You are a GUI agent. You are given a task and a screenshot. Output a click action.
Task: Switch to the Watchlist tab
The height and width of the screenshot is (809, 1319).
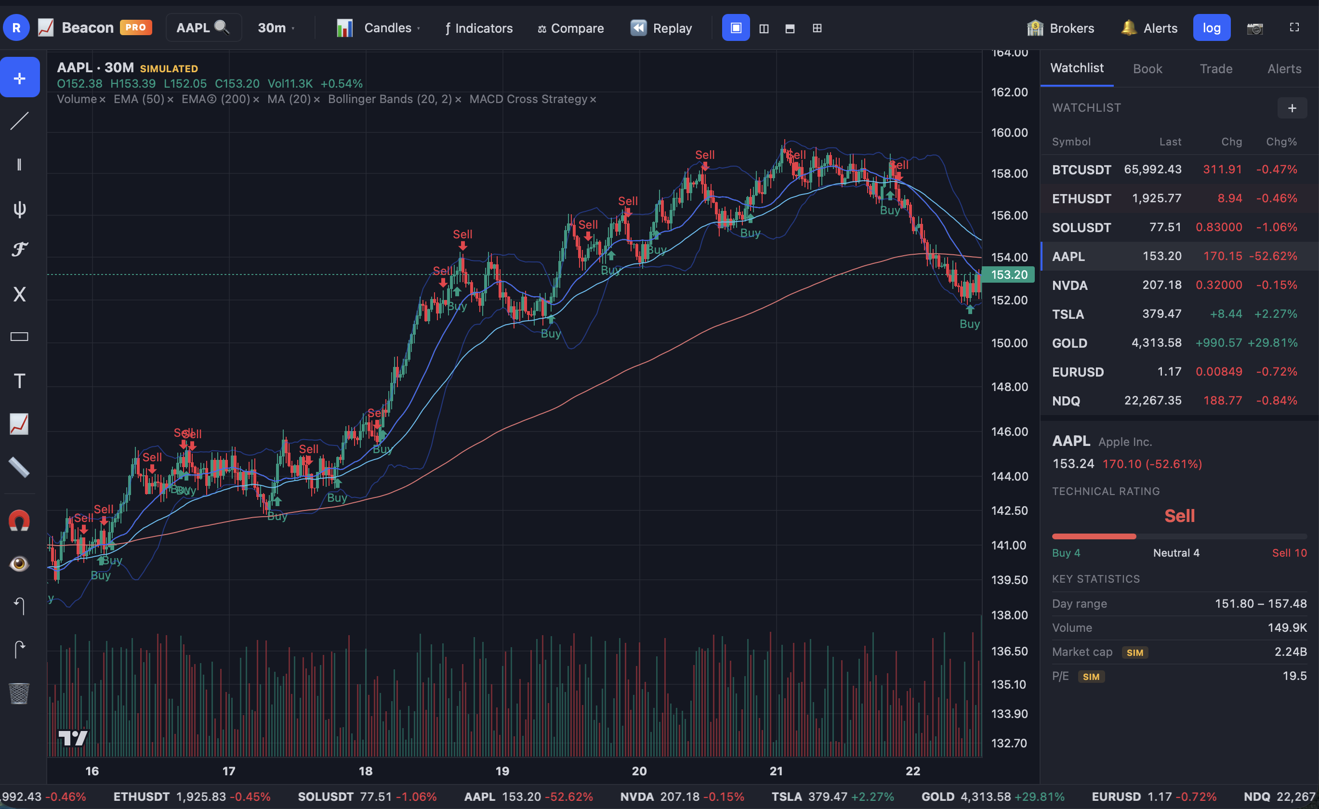pos(1077,68)
